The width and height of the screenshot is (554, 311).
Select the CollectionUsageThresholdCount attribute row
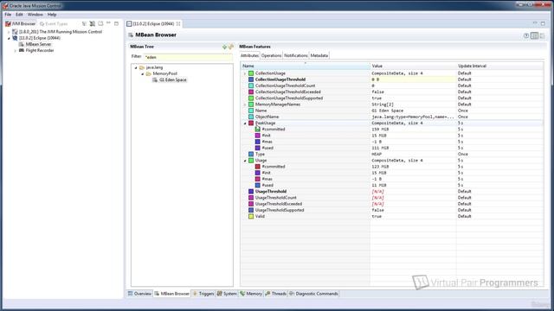[392, 86]
